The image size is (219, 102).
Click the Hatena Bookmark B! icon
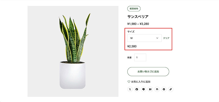(x=150, y=89)
